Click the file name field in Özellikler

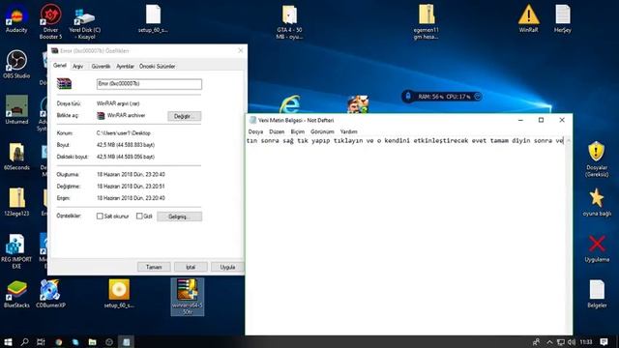coord(149,84)
